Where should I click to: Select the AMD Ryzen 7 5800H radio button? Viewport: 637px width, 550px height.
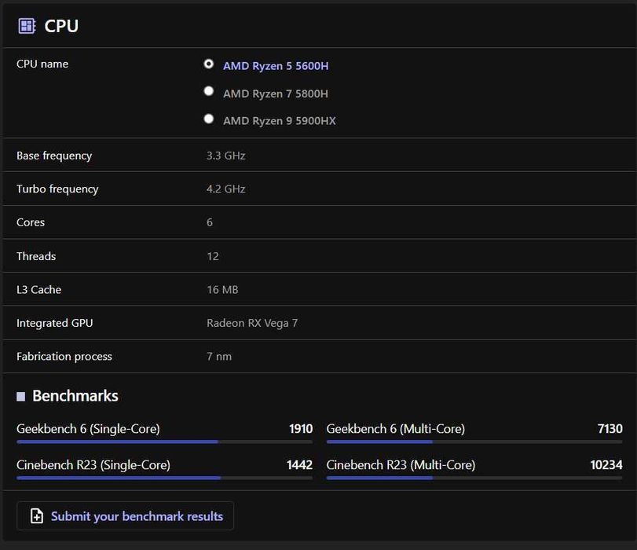pos(208,91)
